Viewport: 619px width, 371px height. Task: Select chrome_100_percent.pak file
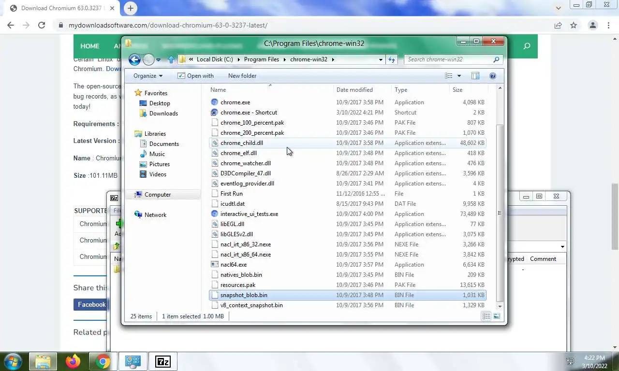[252, 122]
